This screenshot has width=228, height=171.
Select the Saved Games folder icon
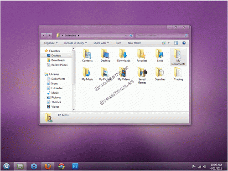click(x=142, y=72)
